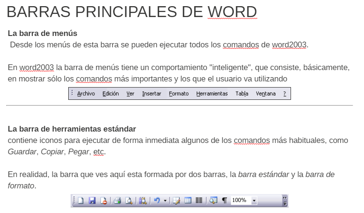
Task: Click the Print printer icon
Action: 117,201
